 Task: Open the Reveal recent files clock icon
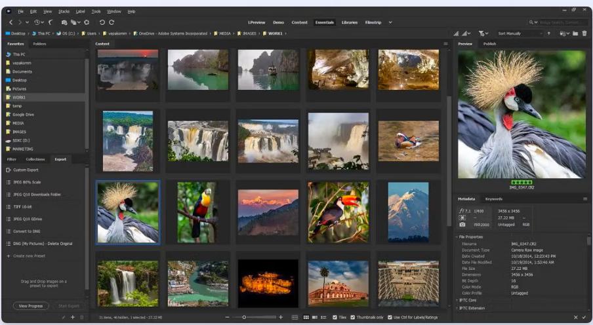click(x=38, y=22)
